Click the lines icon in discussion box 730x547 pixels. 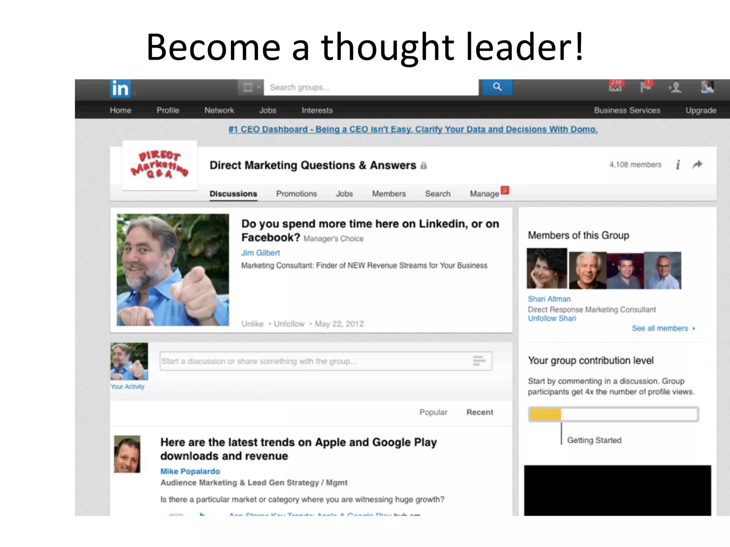click(x=479, y=360)
